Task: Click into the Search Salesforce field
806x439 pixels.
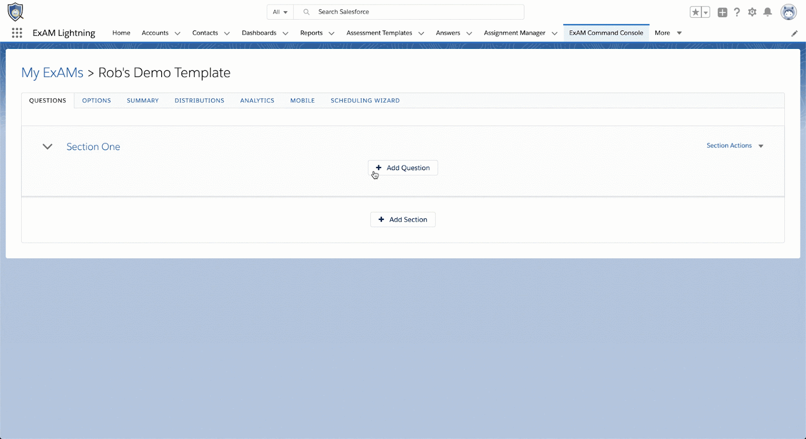Action: click(409, 12)
